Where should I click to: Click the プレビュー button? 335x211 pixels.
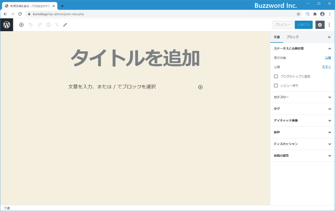point(283,25)
